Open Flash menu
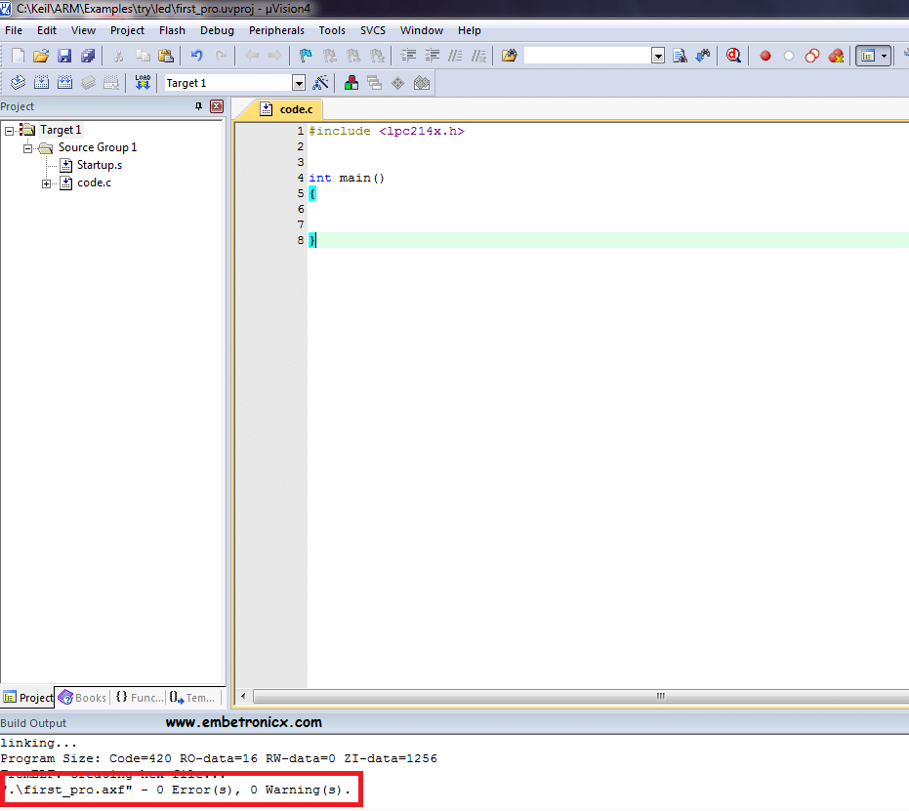Screen dimensions: 909x811 click(x=172, y=30)
